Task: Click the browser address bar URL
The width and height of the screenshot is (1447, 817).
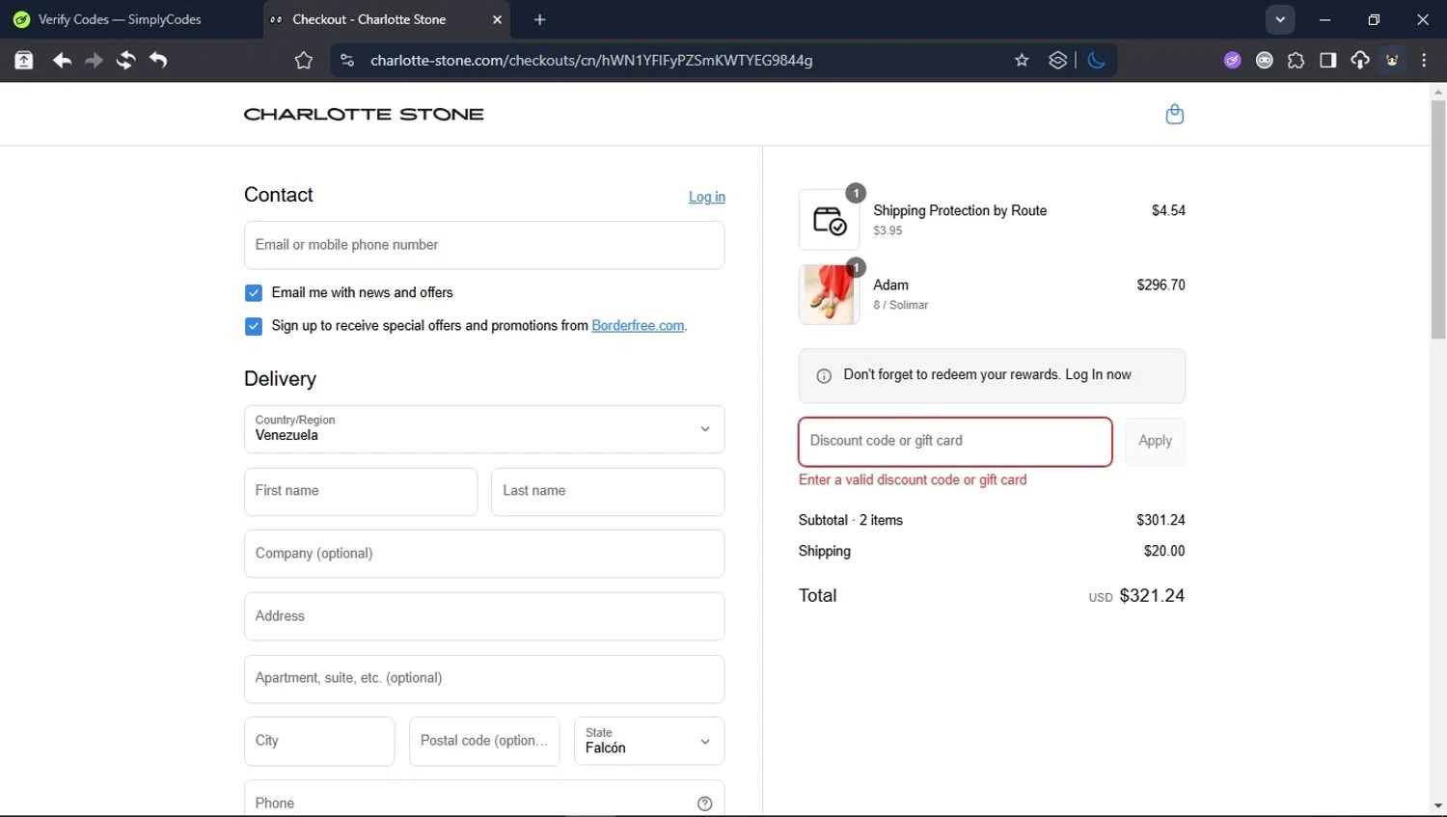Action: (x=591, y=60)
